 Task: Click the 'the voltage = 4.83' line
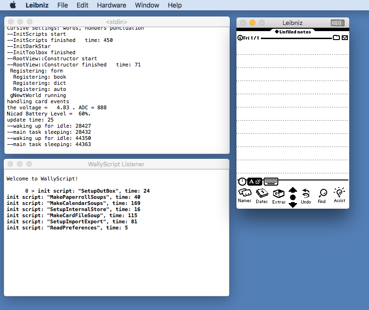pyautogui.click(x=57, y=107)
